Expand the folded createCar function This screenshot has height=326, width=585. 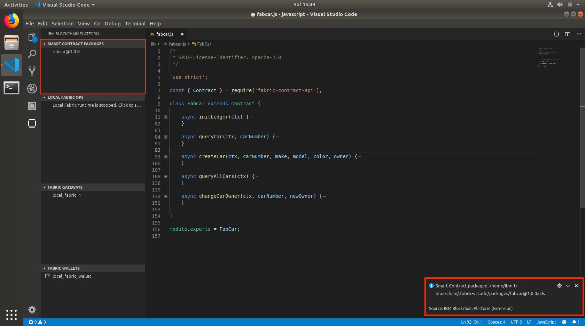click(x=166, y=157)
